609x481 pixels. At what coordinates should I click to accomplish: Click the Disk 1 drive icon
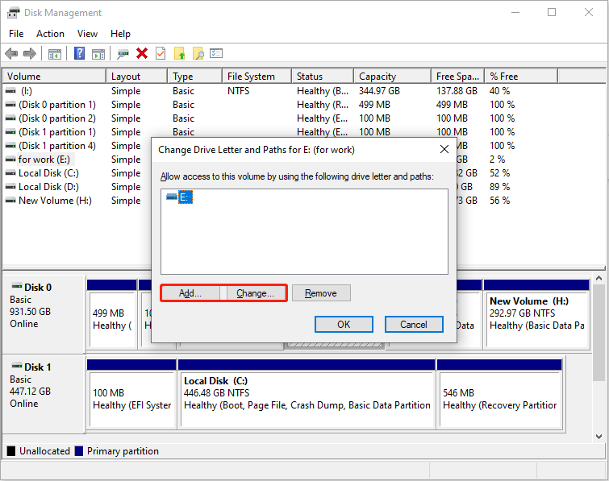pyautogui.click(x=17, y=366)
